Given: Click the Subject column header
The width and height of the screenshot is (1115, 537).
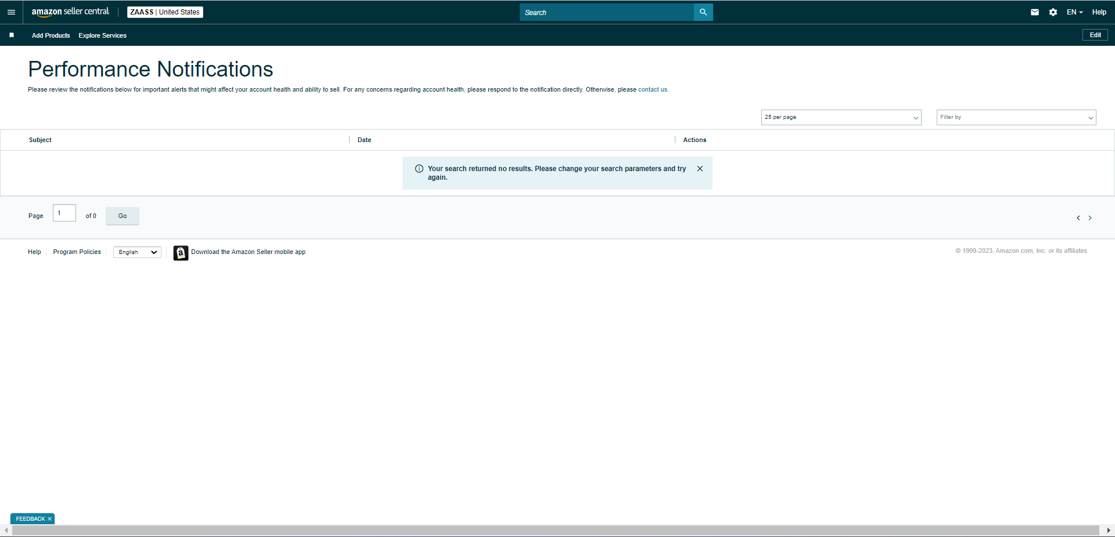Looking at the screenshot, I should click(40, 140).
